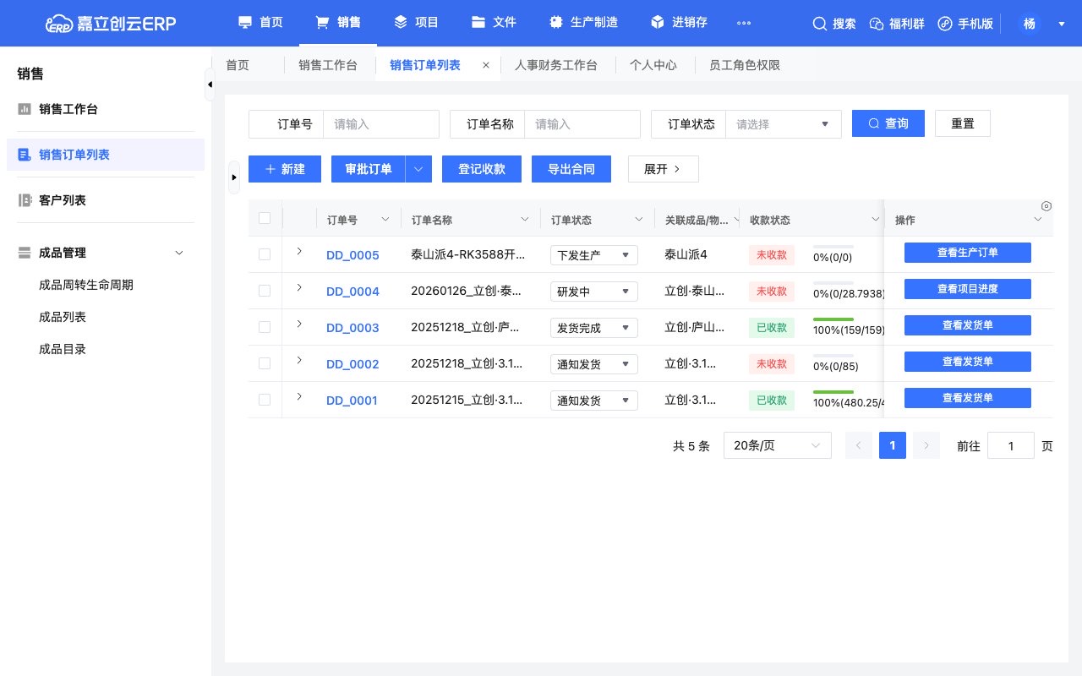Change DD_0005 status dropdown 下发生产
The width and height of the screenshot is (1082, 676).
tap(594, 255)
